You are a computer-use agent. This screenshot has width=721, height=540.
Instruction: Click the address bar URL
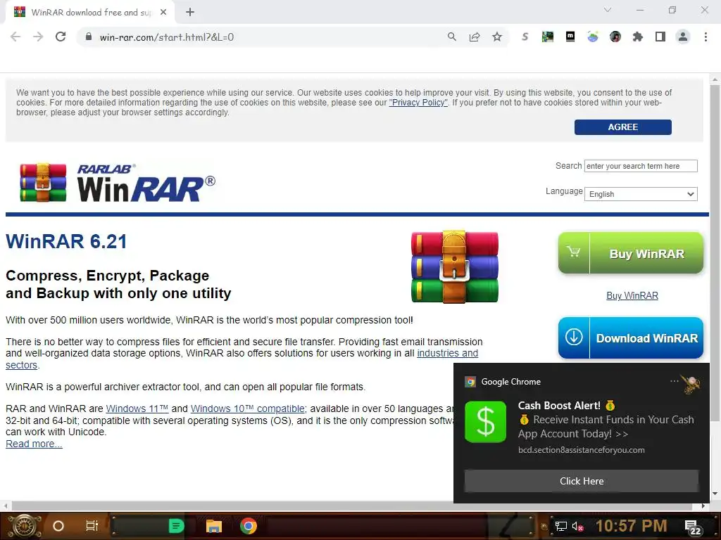pyautogui.click(x=166, y=37)
